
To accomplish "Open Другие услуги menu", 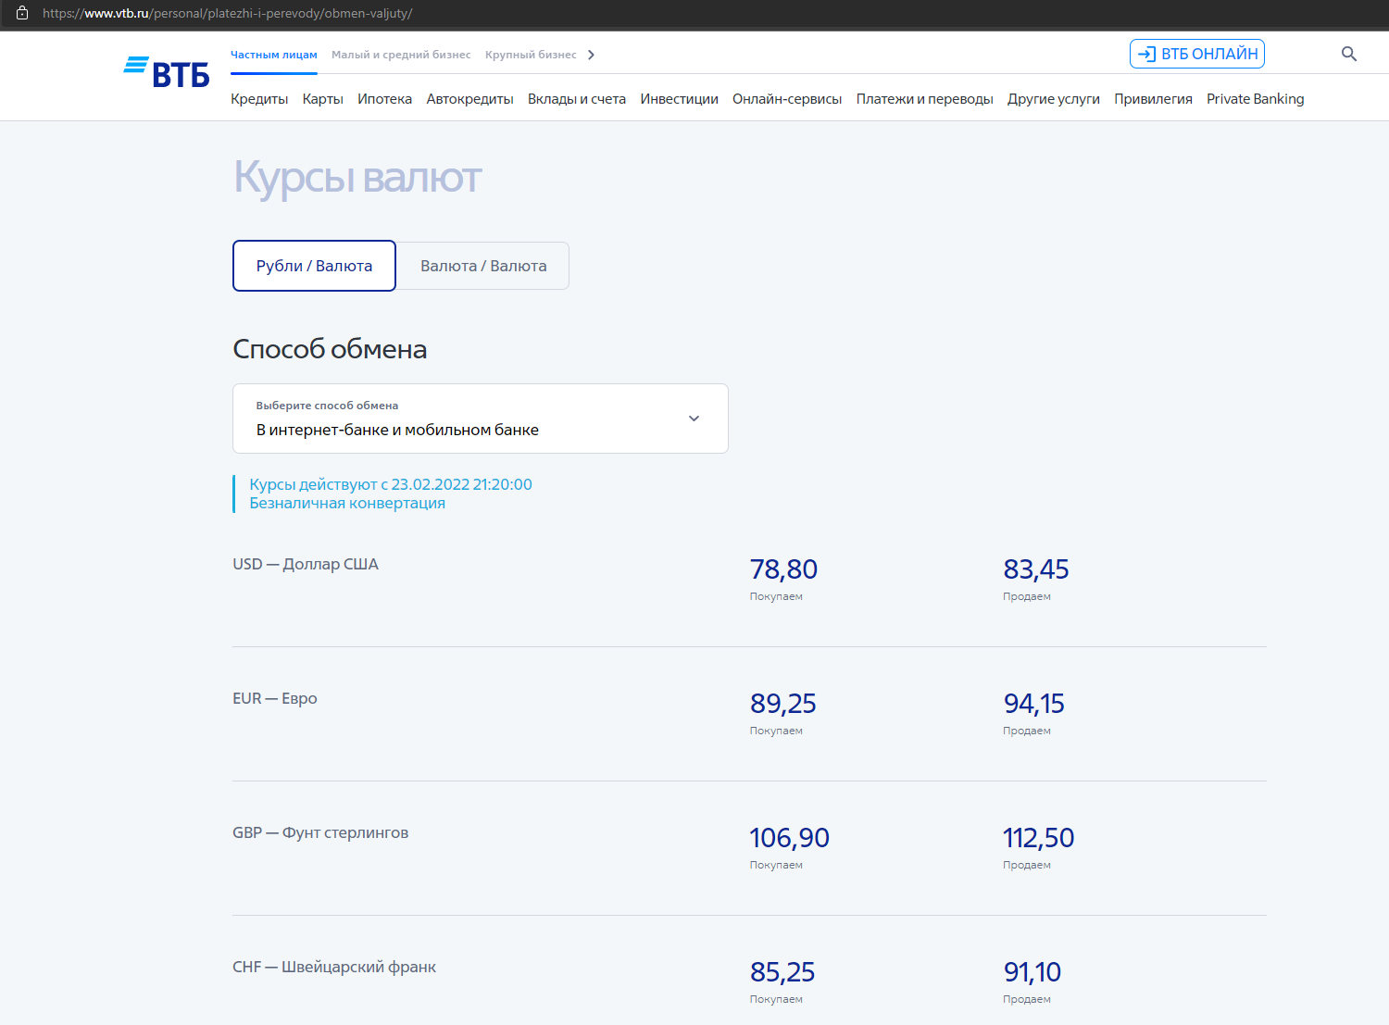I will (1053, 99).
